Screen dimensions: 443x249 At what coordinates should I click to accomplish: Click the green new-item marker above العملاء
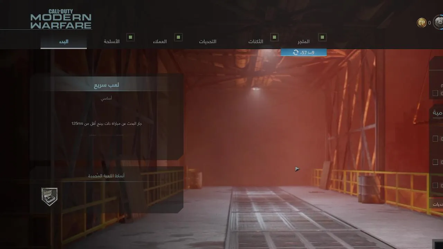178,37
